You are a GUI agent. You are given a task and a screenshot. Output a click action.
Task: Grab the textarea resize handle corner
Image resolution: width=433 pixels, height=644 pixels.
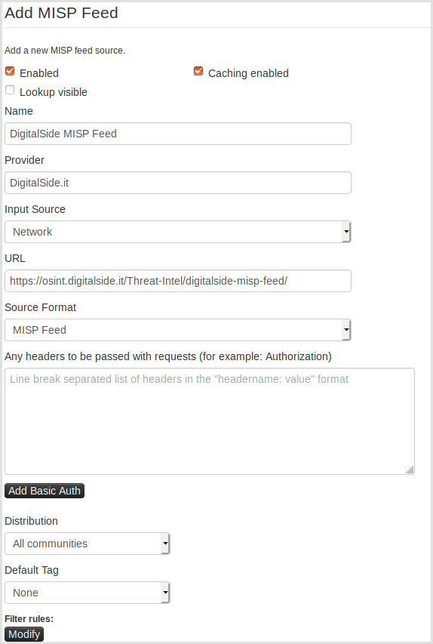[410, 470]
